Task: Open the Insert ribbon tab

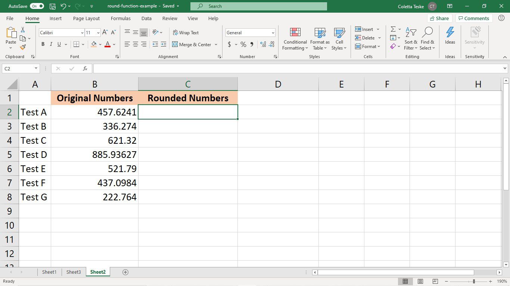Action: (x=56, y=18)
